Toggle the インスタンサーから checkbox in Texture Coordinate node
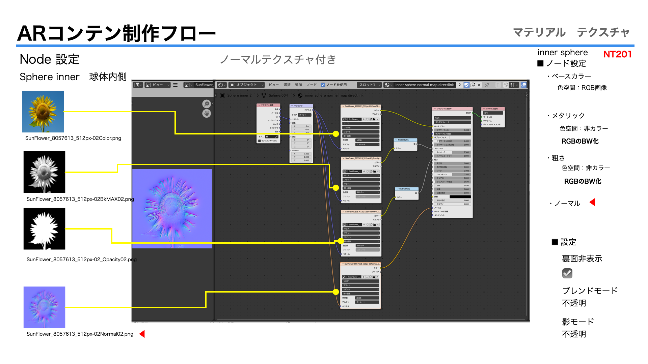648x364 pixels. pyautogui.click(x=259, y=141)
